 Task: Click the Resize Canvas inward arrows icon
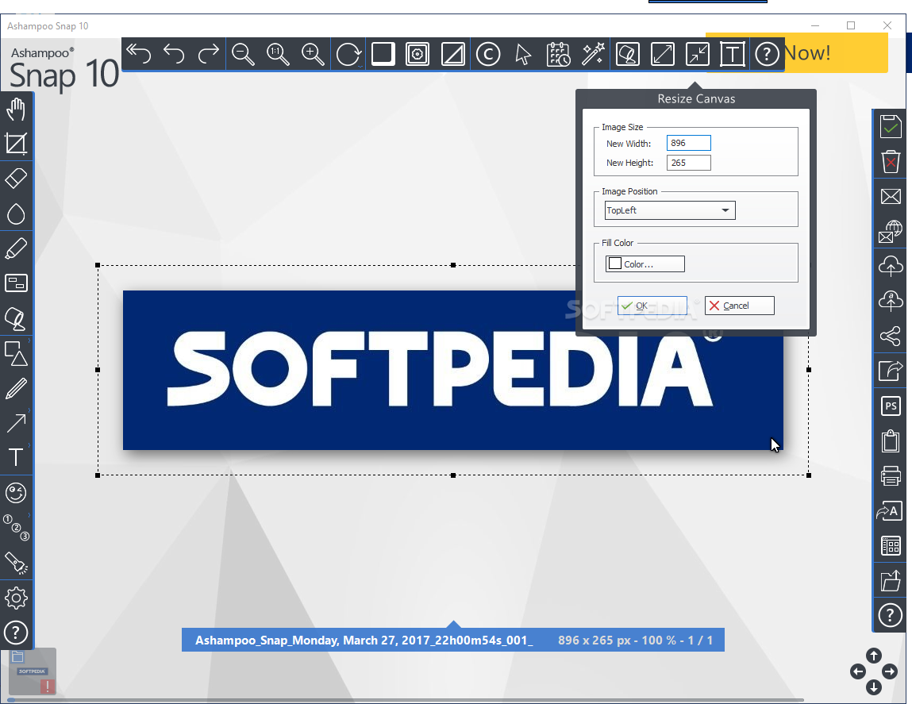pyautogui.click(x=698, y=54)
